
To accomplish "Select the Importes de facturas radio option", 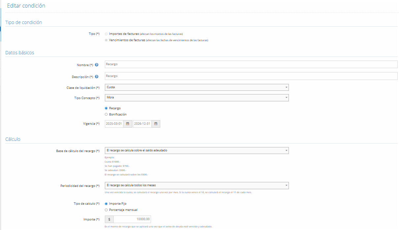I will coord(106,34).
